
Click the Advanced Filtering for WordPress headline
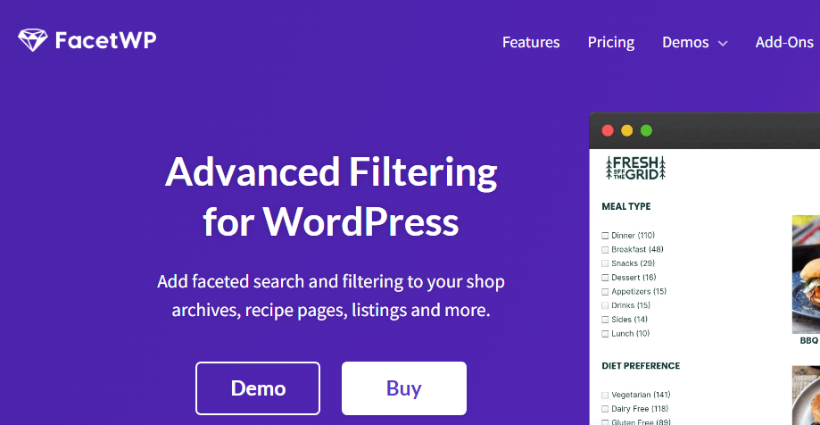(x=331, y=197)
